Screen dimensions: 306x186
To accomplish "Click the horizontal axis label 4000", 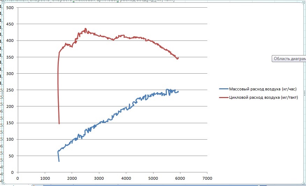I will click(x=126, y=178).
